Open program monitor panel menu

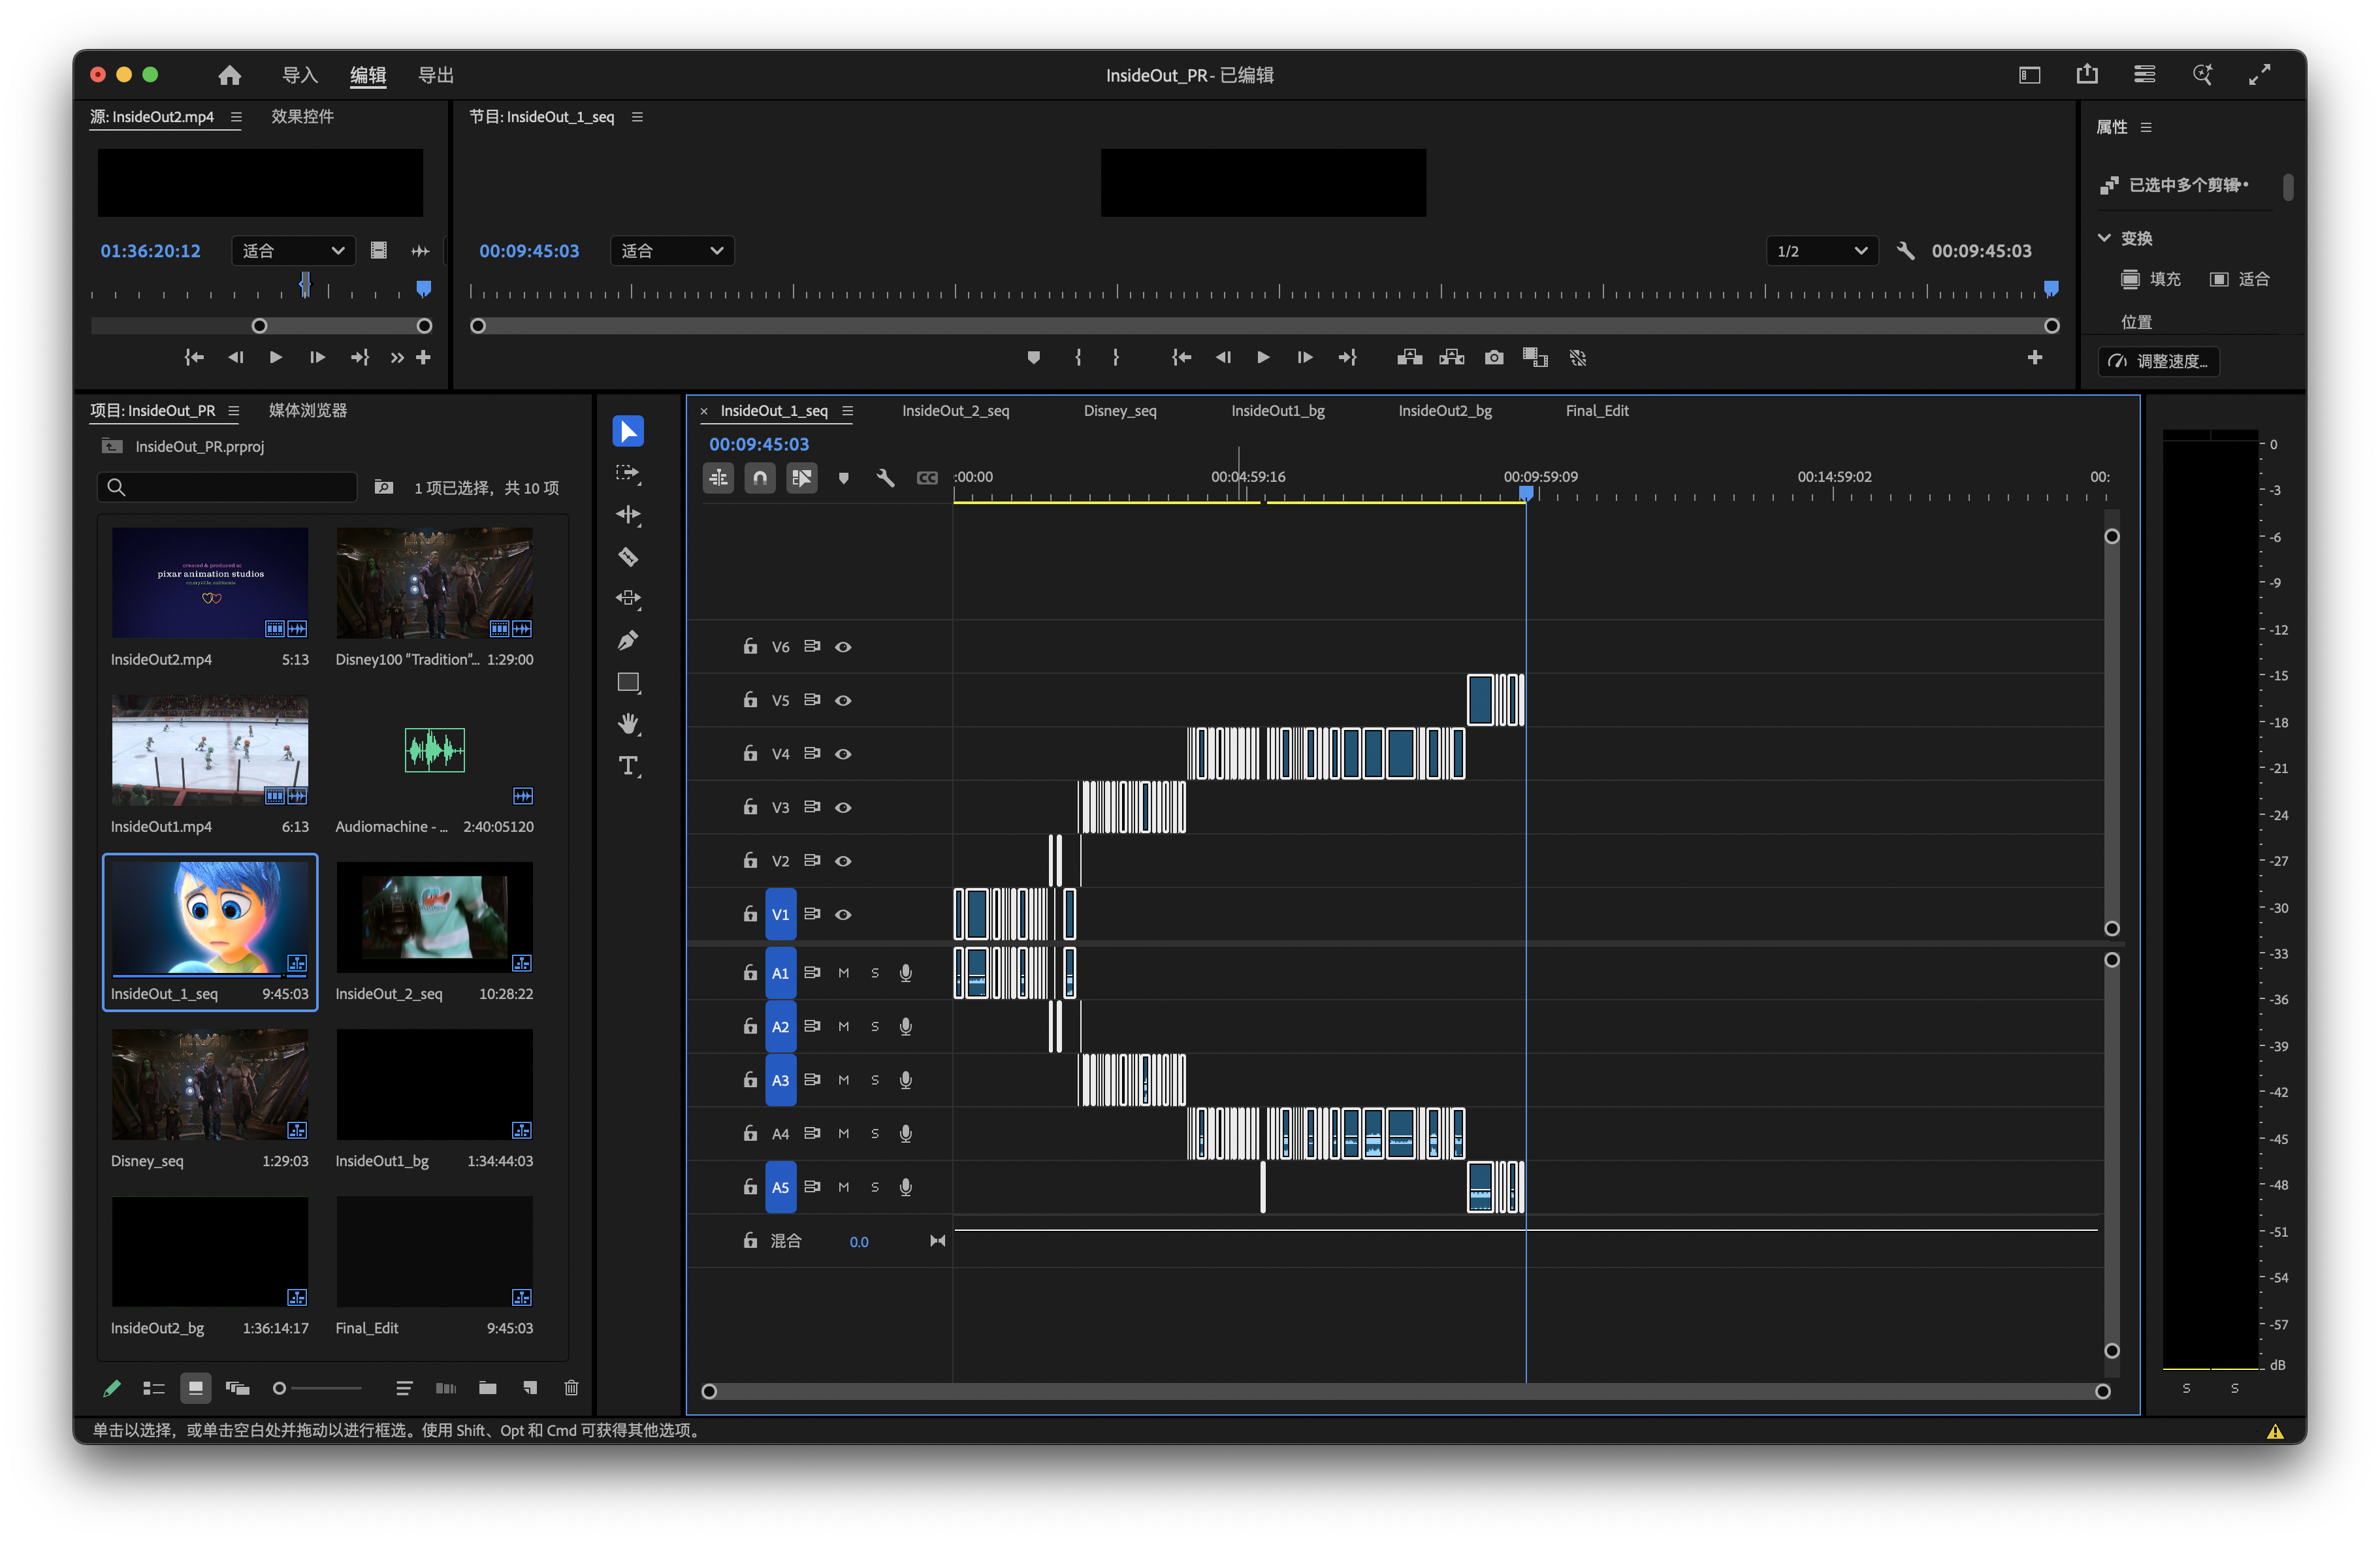click(637, 117)
